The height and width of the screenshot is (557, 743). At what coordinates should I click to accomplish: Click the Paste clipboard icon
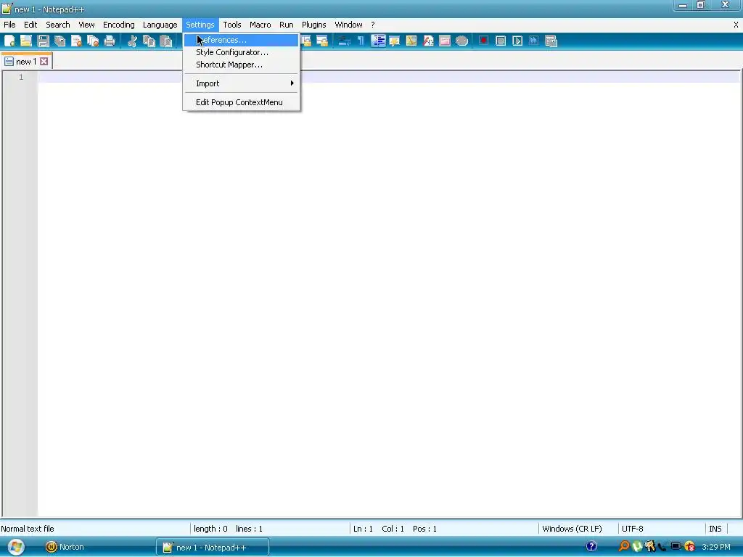click(165, 41)
